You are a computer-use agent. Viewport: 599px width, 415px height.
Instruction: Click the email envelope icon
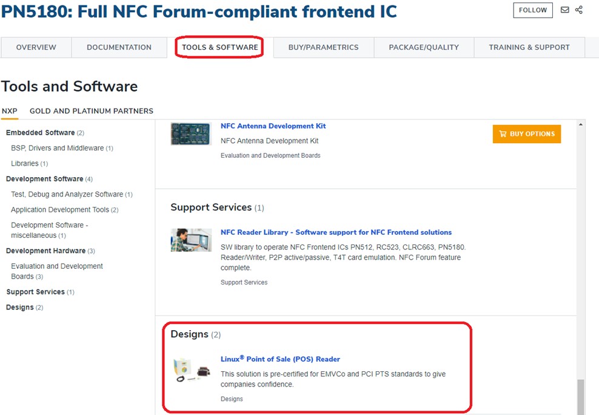pyautogui.click(x=564, y=10)
